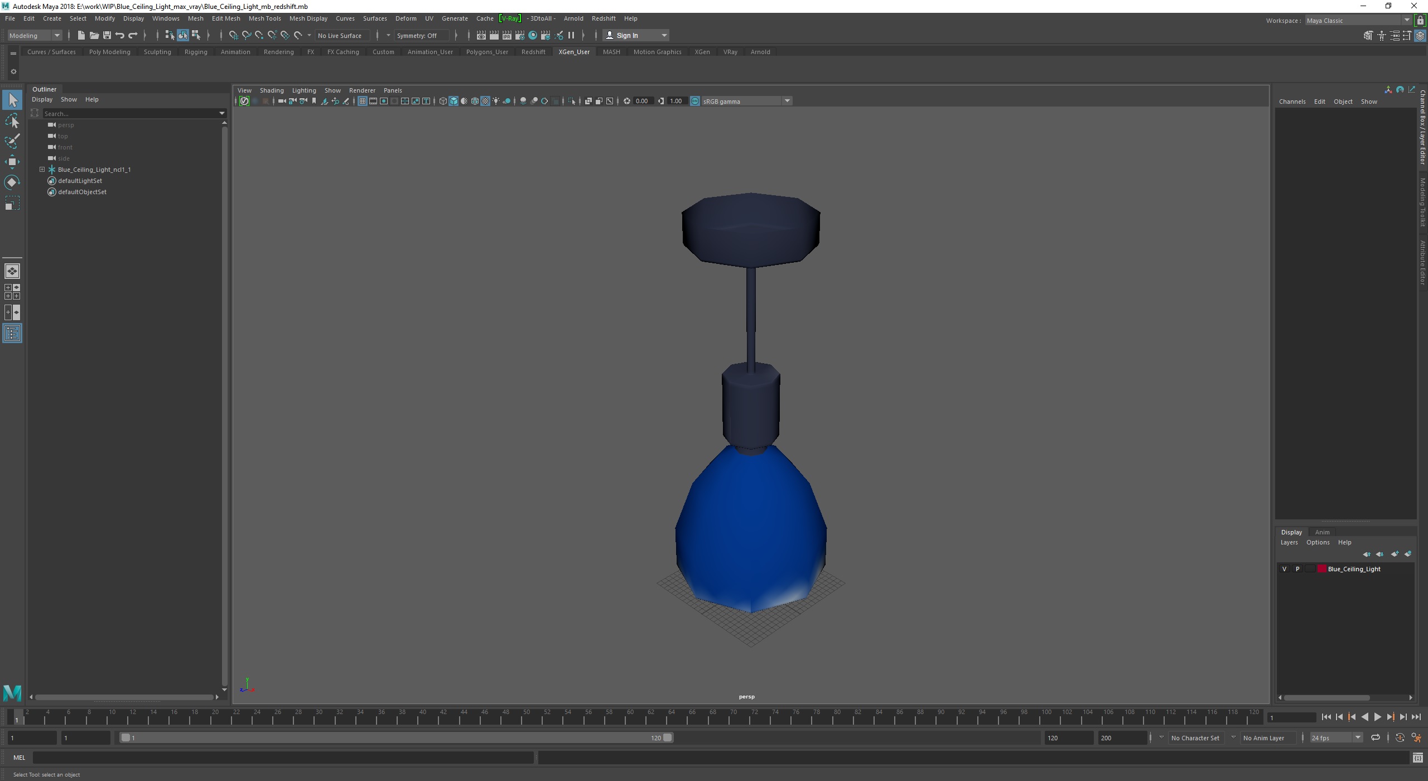Toggle the film gate overlay
Screen dimensions: 1428x781
point(373,101)
